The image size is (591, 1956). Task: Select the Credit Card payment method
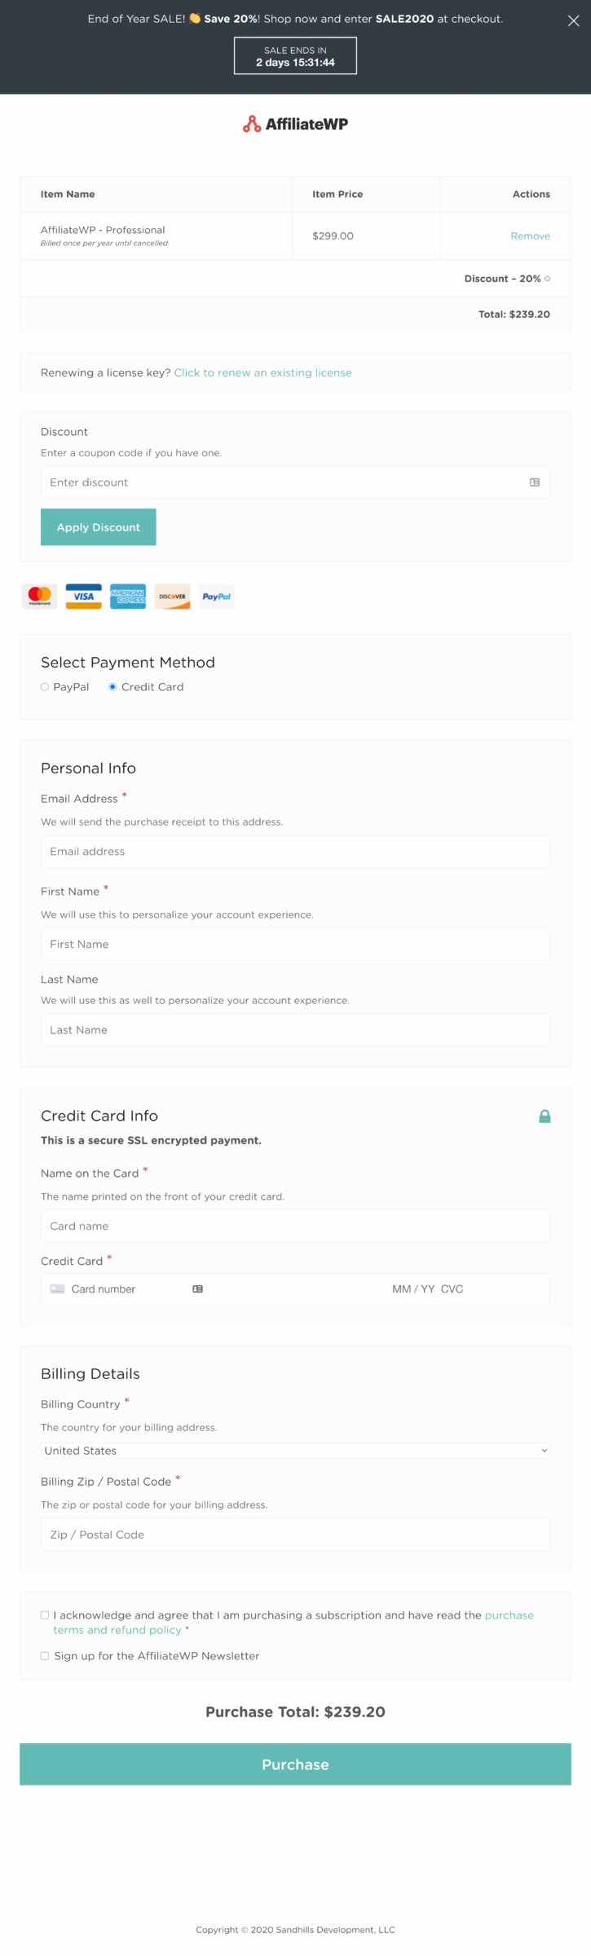(112, 687)
